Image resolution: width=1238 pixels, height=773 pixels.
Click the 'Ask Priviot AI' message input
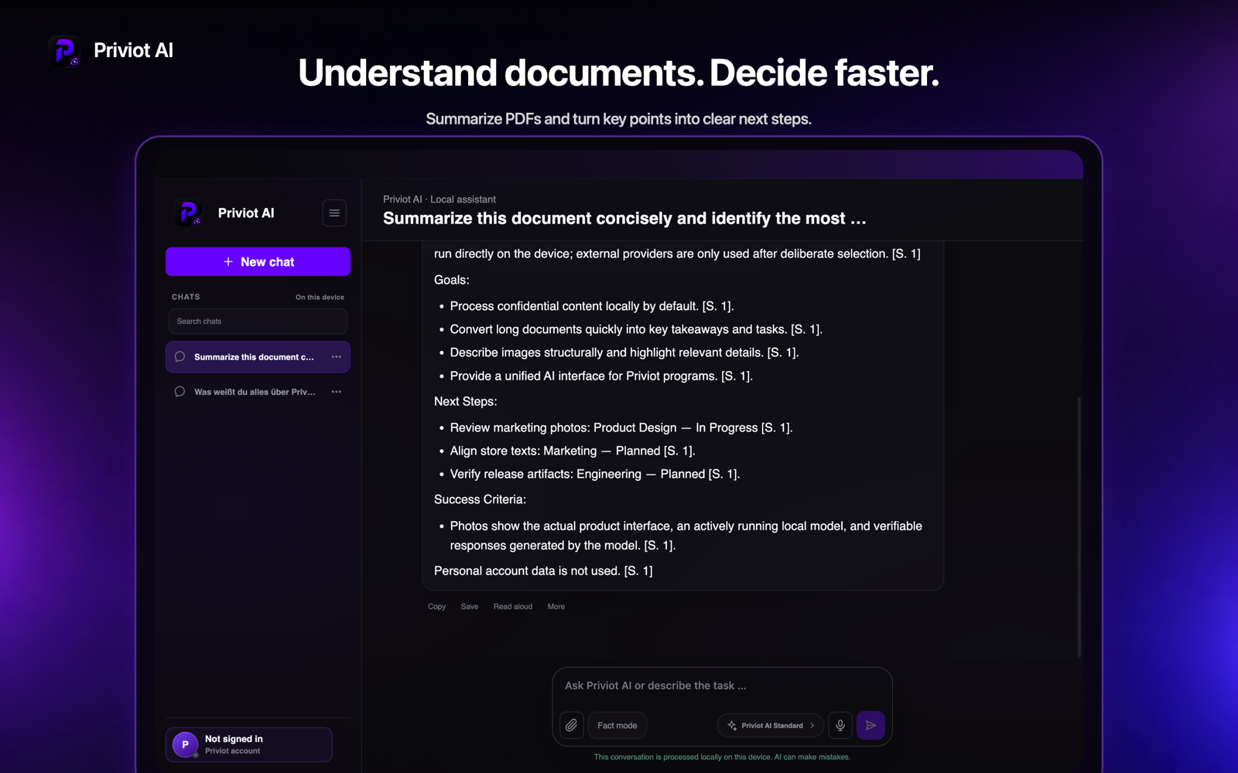722,686
